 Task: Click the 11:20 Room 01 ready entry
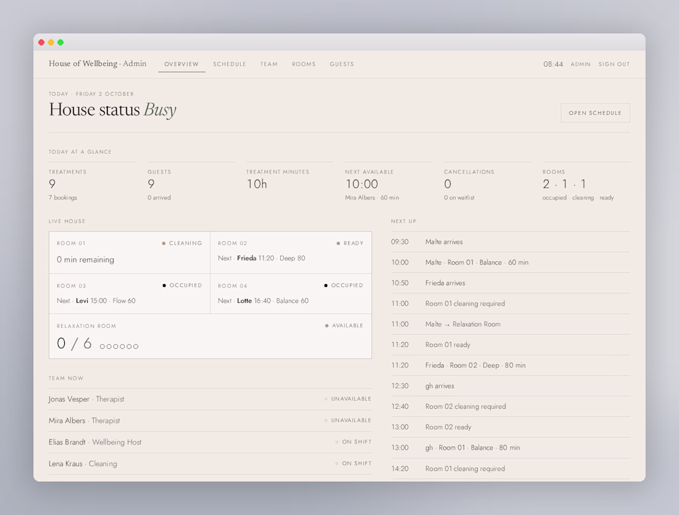[x=510, y=345]
